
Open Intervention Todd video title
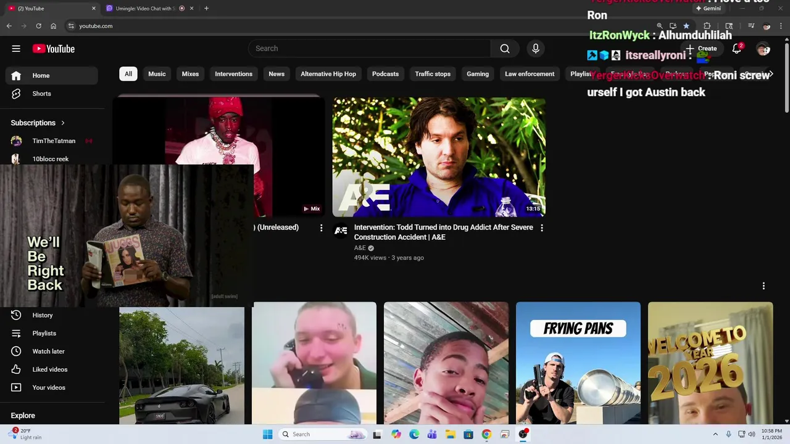coord(444,232)
